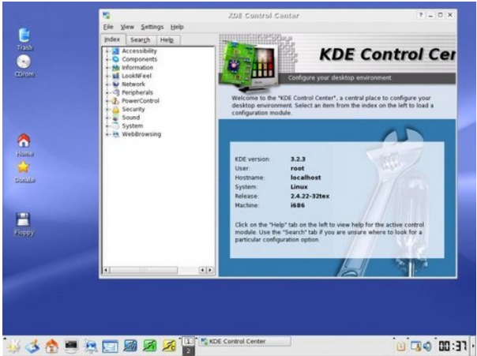Switch to the Search tab
Screen dimensions: 477x356
tap(141, 39)
